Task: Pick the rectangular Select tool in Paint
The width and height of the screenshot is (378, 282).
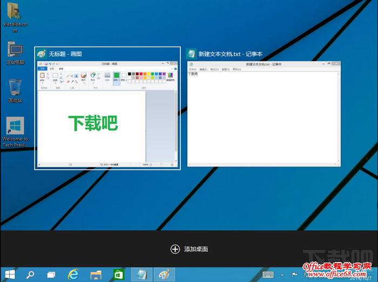Action: [55, 75]
